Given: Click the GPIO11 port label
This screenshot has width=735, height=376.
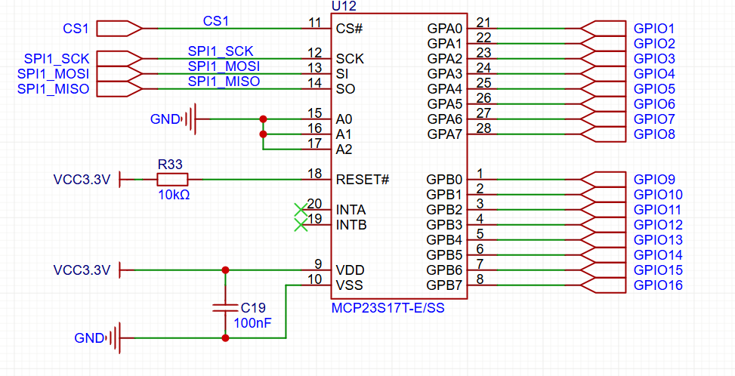Looking at the screenshot, I should [658, 210].
